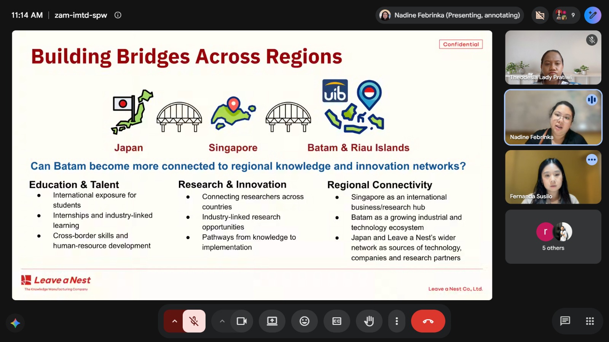
Task: Click the 11:14 AM time display
Action: [x=27, y=15]
